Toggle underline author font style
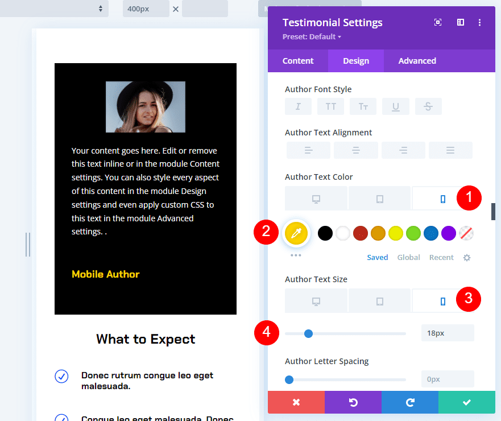 tap(395, 106)
